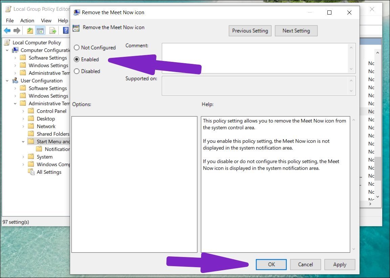This screenshot has width=390, height=278.
Task: Select Windows Settings under User Configuration
Action: [48, 96]
